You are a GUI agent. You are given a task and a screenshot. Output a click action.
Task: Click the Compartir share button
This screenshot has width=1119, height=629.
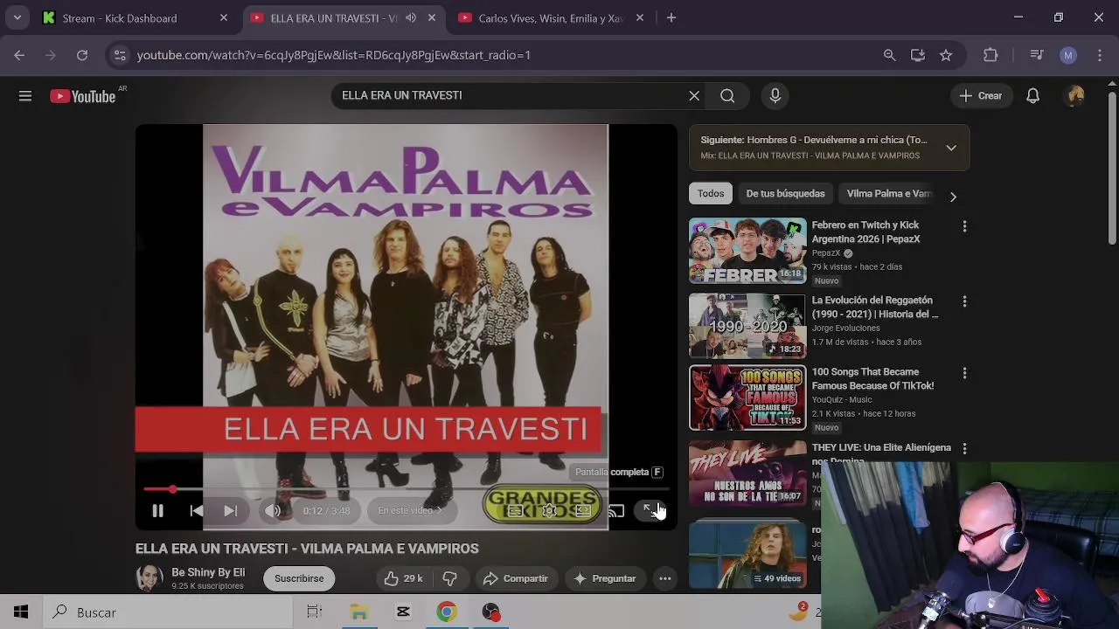click(516, 578)
